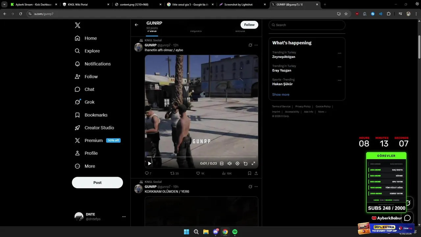The height and width of the screenshot is (237, 421).
Task: Open trending topic ZeynepAtılgan
Action: (284, 57)
